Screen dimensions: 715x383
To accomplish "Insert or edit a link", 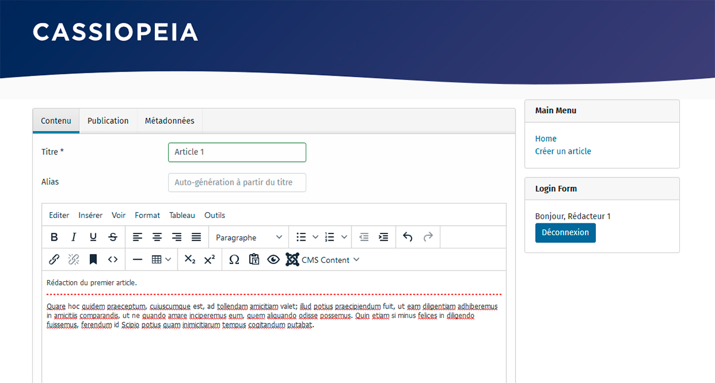I will 54,260.
